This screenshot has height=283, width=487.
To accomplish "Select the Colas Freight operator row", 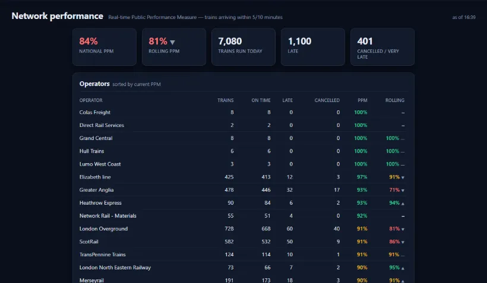I will coord(243,112).
